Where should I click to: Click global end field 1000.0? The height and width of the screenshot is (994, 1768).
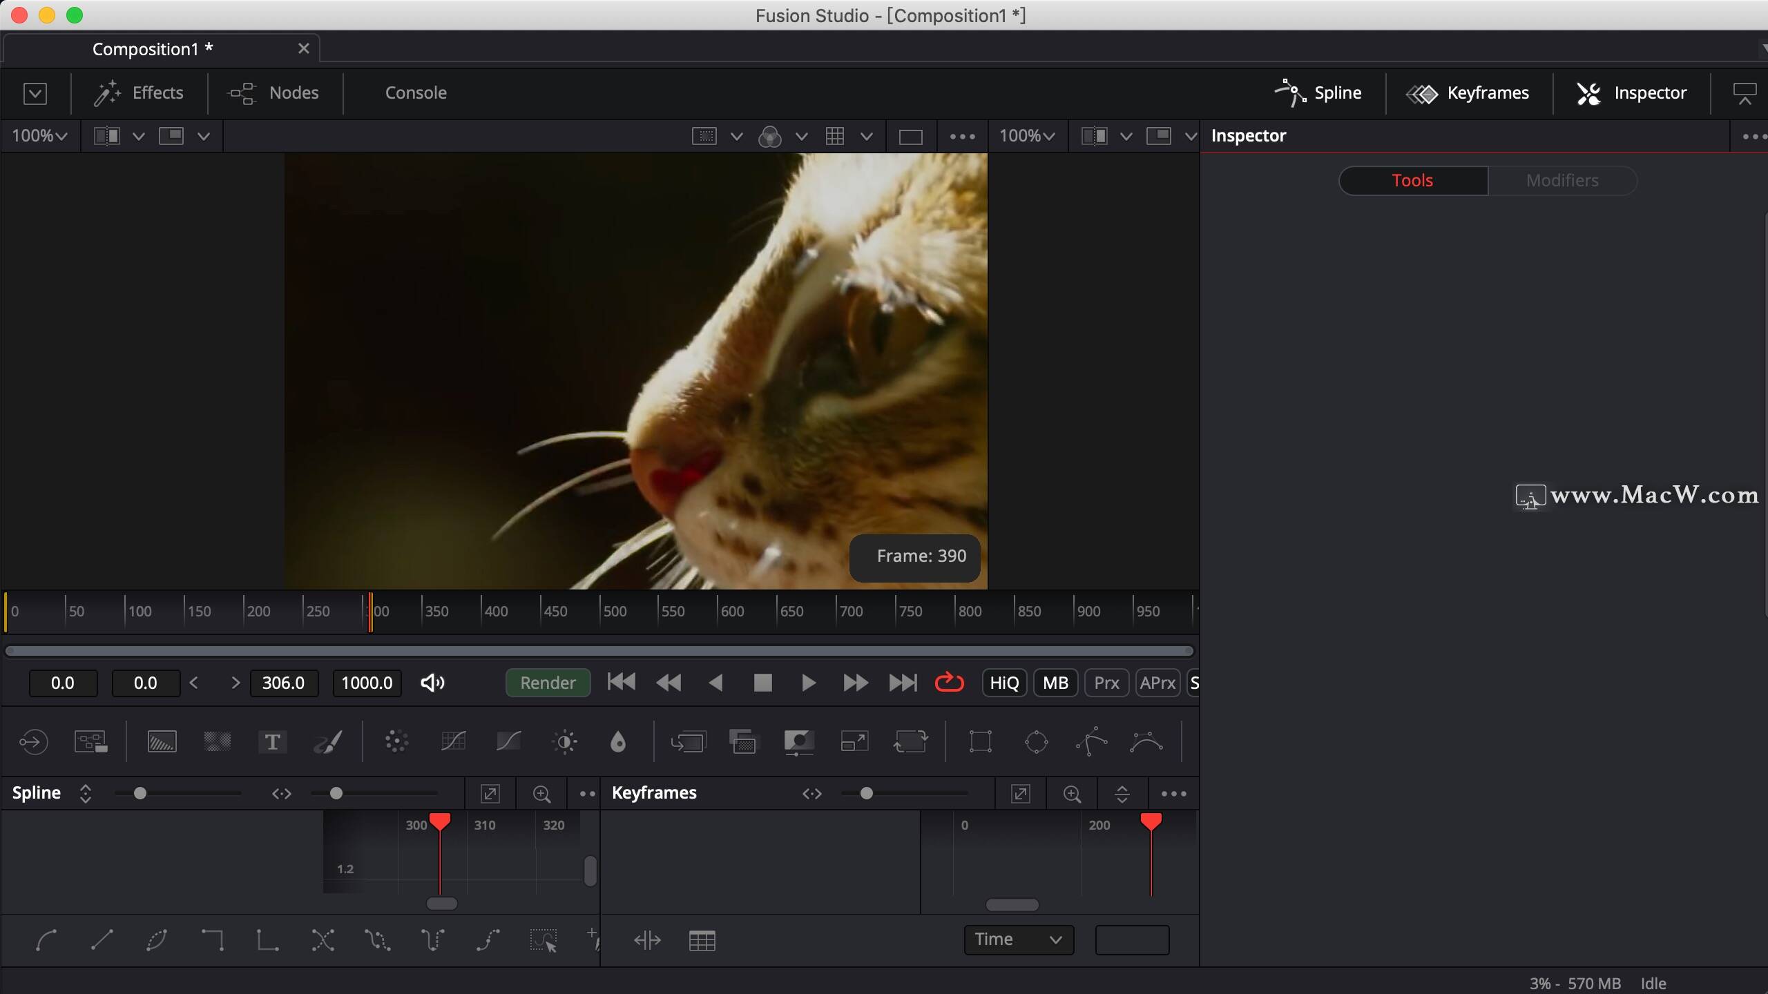(x=367, y=683)
